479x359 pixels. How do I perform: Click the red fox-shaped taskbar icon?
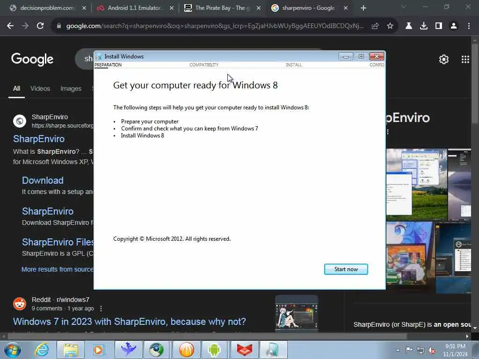244,350
